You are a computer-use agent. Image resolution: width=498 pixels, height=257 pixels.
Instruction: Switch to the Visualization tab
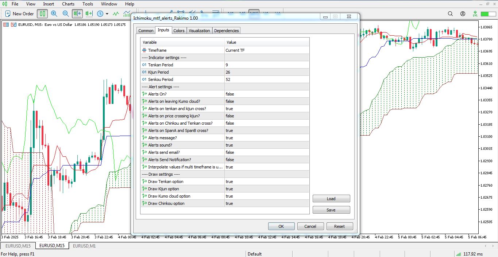[x=199, y=31]
